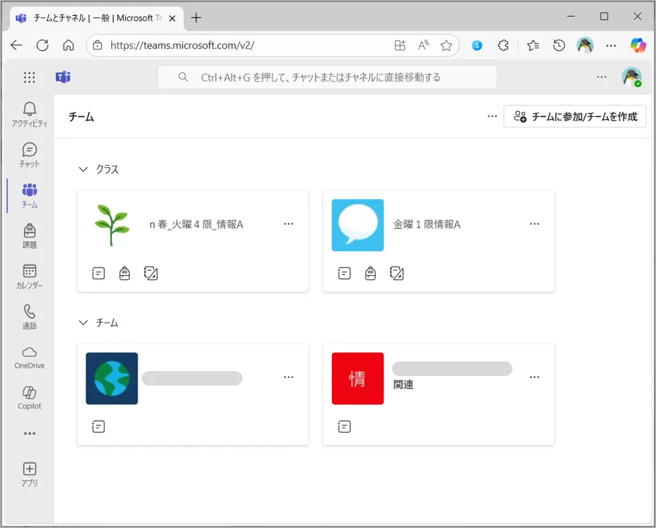Open the 課題 (Assignments) sidebar icon
This screenshot has height=528, width=656.
pyautogui.click(x=29, y=236)
